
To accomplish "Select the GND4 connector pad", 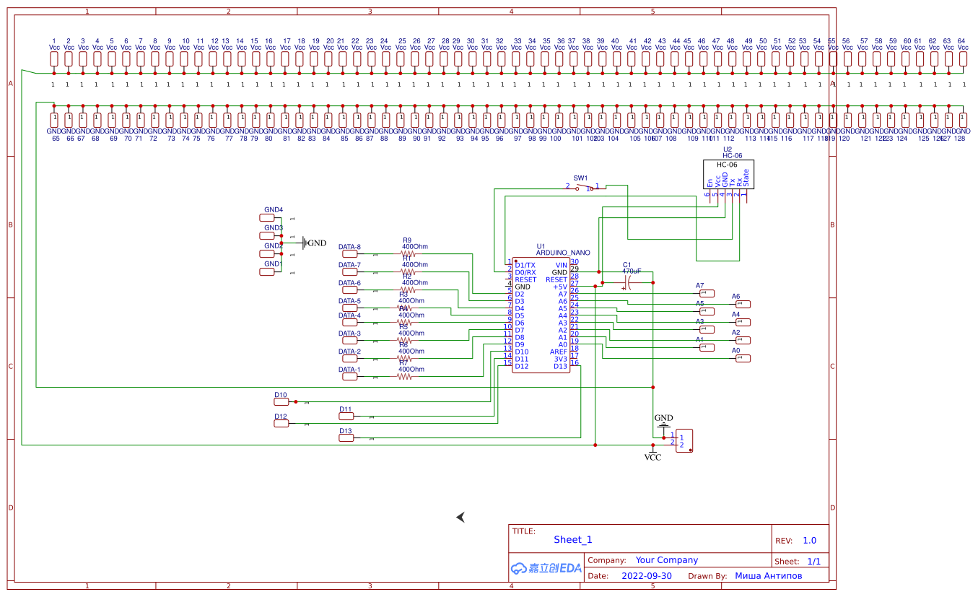I will click(x=272, y=217).
